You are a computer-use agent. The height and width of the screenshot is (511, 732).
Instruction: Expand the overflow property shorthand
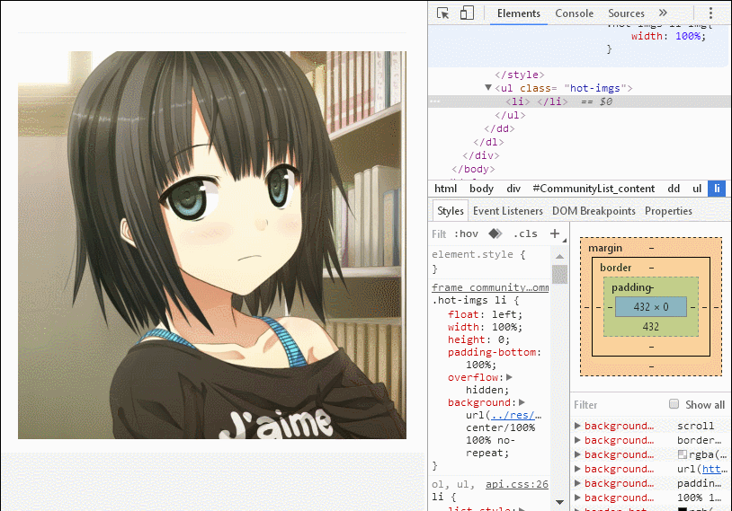tap(509, 377)
